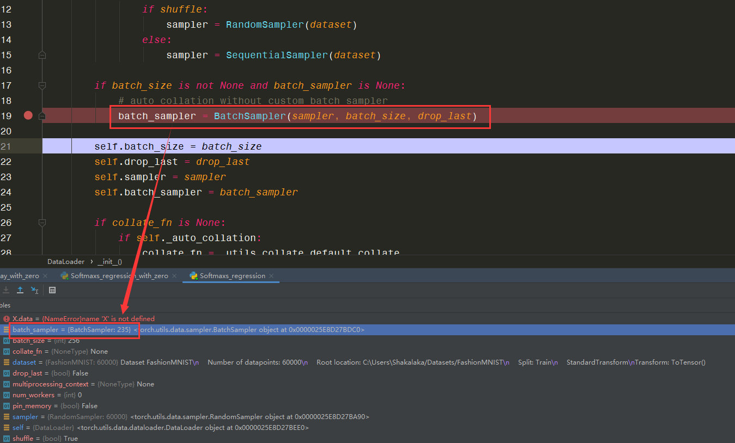Click RandomSampler in code line 13
The height and width of the screenshot is (443, 735).
coord(265,24)
